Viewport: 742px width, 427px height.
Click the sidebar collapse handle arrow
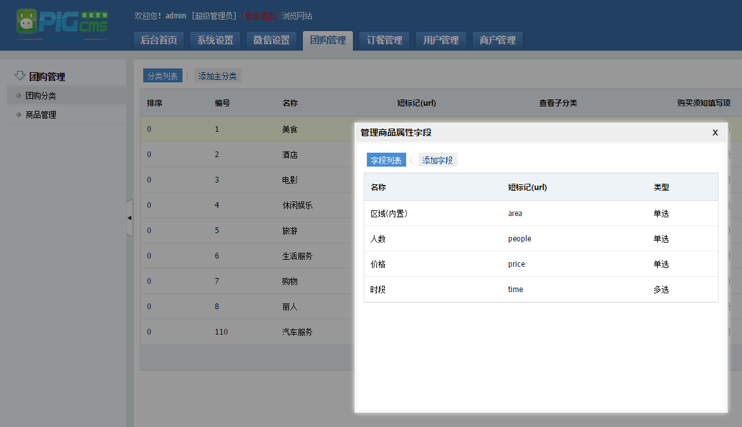coord(131,217)
